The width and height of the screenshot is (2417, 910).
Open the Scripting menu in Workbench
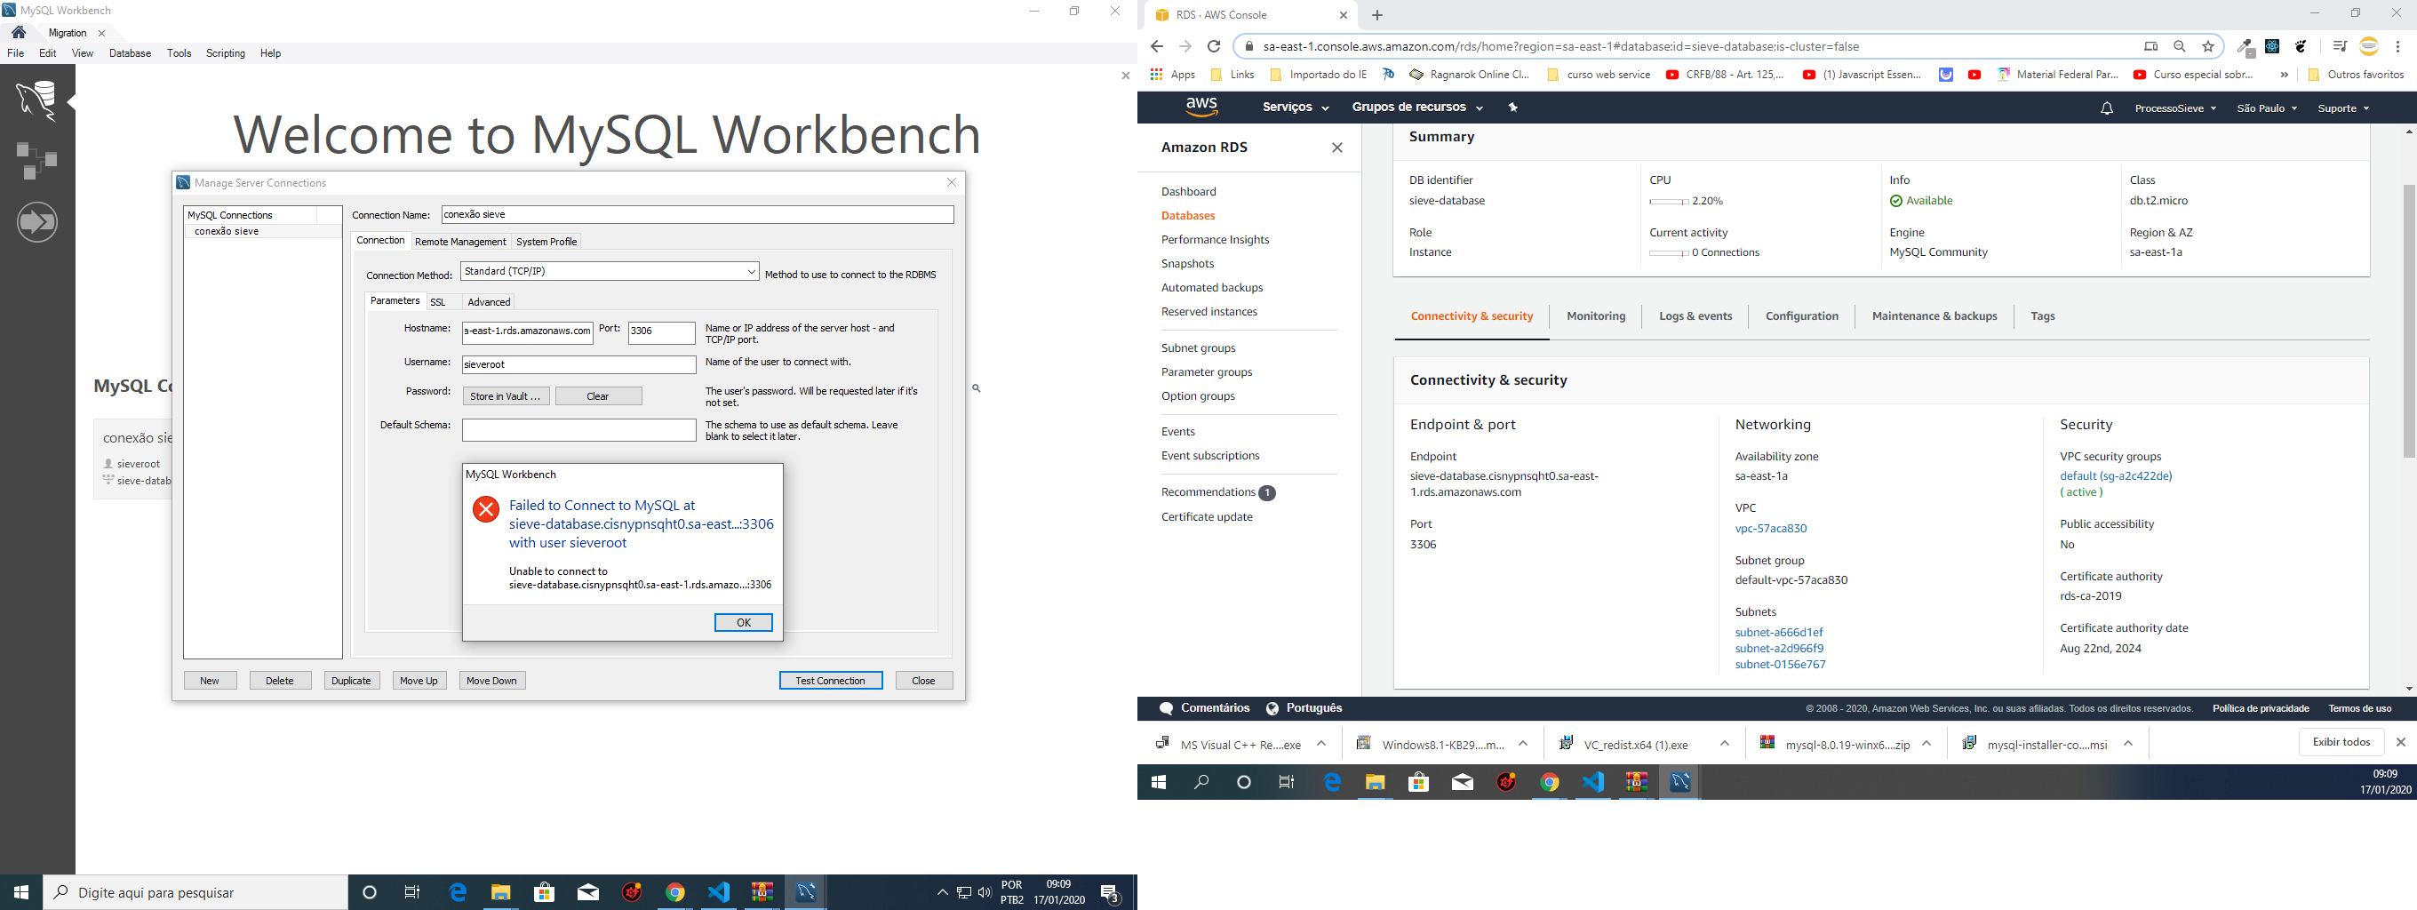pos(225,53)
